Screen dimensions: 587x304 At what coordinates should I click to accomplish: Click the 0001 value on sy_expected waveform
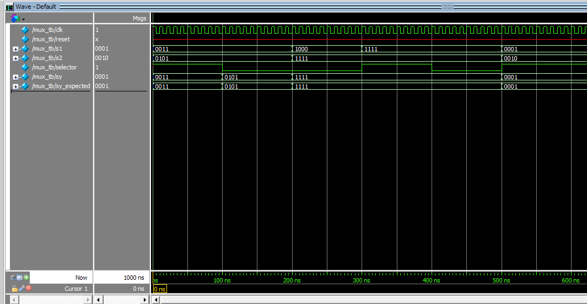(x=510, y=86)
